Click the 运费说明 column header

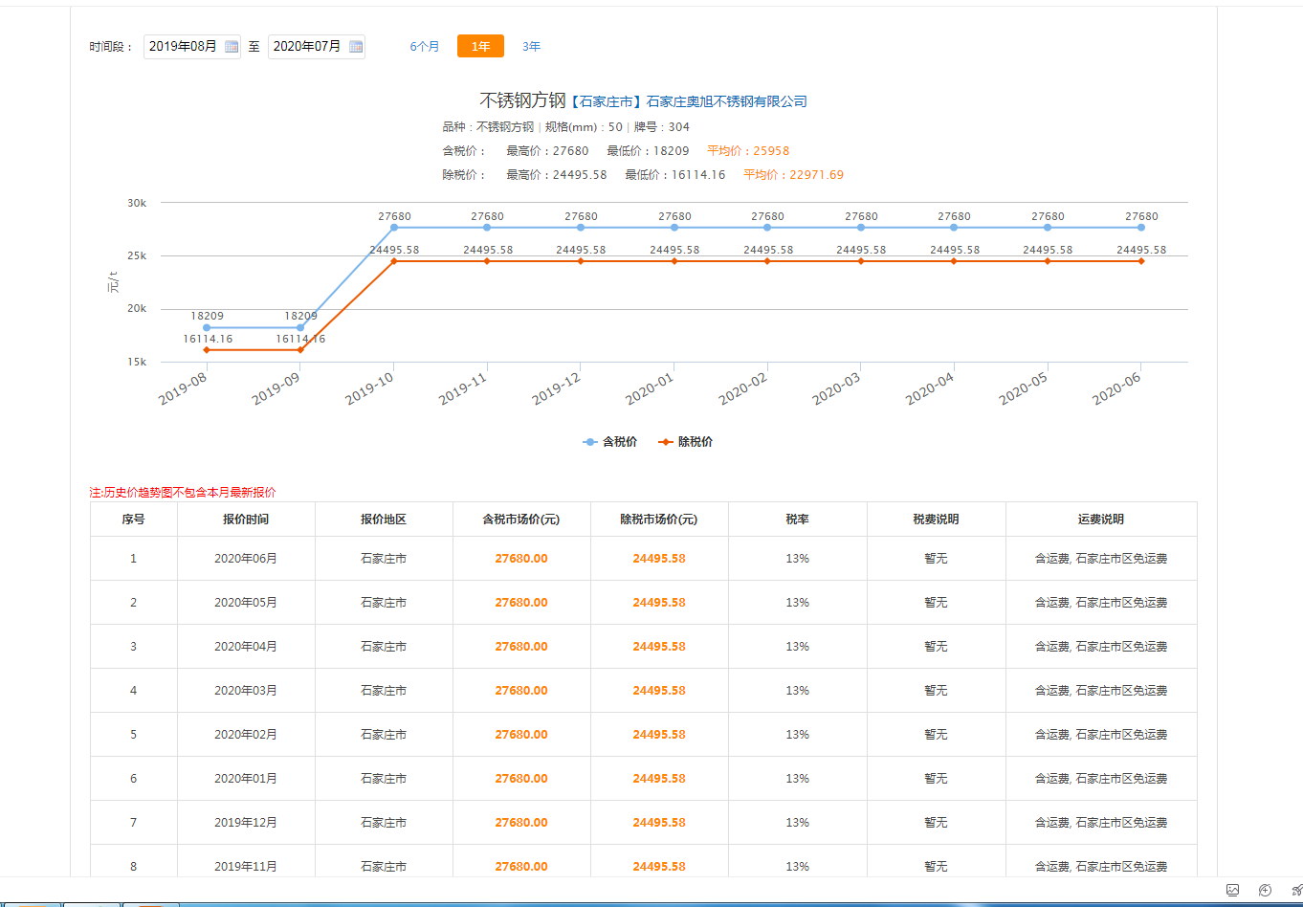point(1101,520)
